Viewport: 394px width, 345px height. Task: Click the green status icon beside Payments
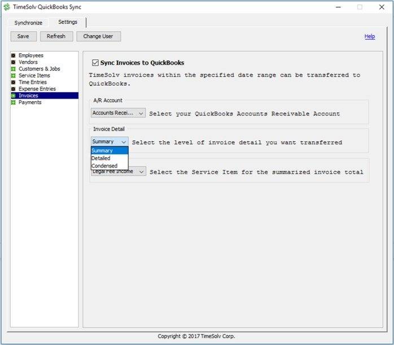[x=14, y=102]
